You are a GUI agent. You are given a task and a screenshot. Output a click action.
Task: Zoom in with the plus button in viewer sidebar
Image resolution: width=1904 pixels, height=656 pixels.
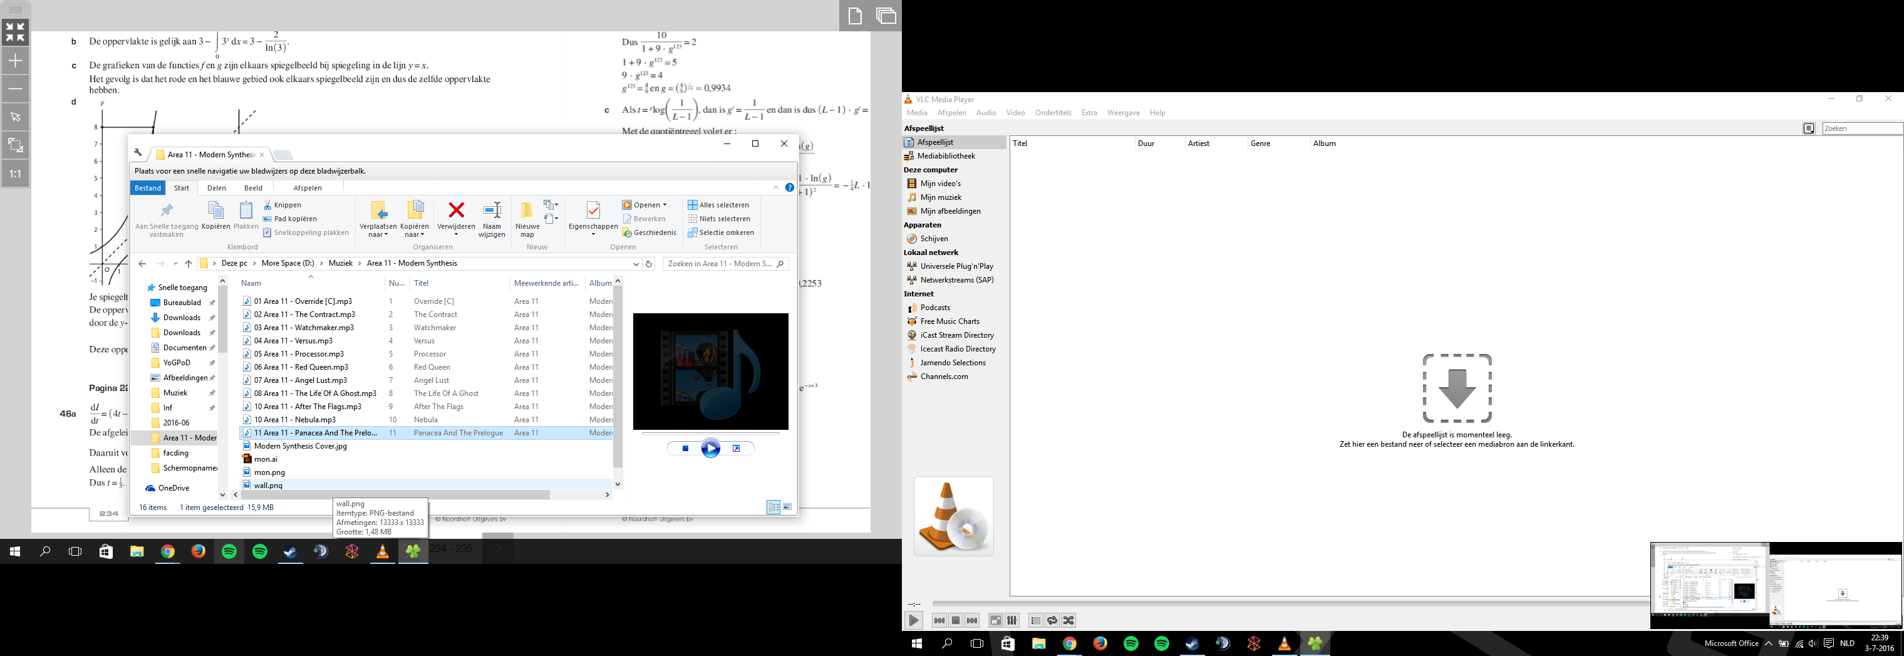coord(15,61)
